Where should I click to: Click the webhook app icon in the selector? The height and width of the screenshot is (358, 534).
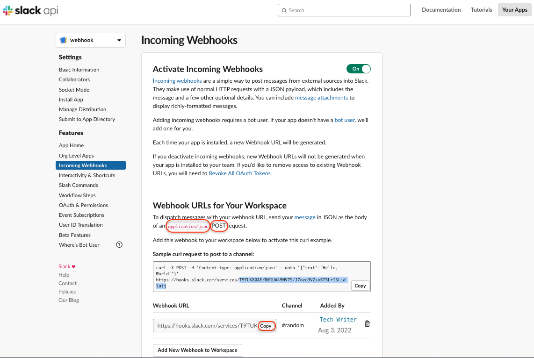[63, 40]
